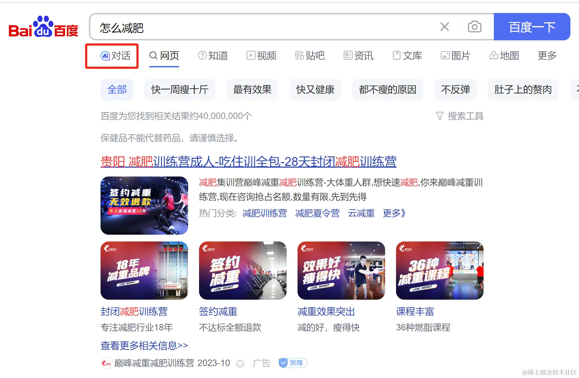Click the 签约减重 thumbnail image
Screen dimensions: 579x378
coord(243,271)
